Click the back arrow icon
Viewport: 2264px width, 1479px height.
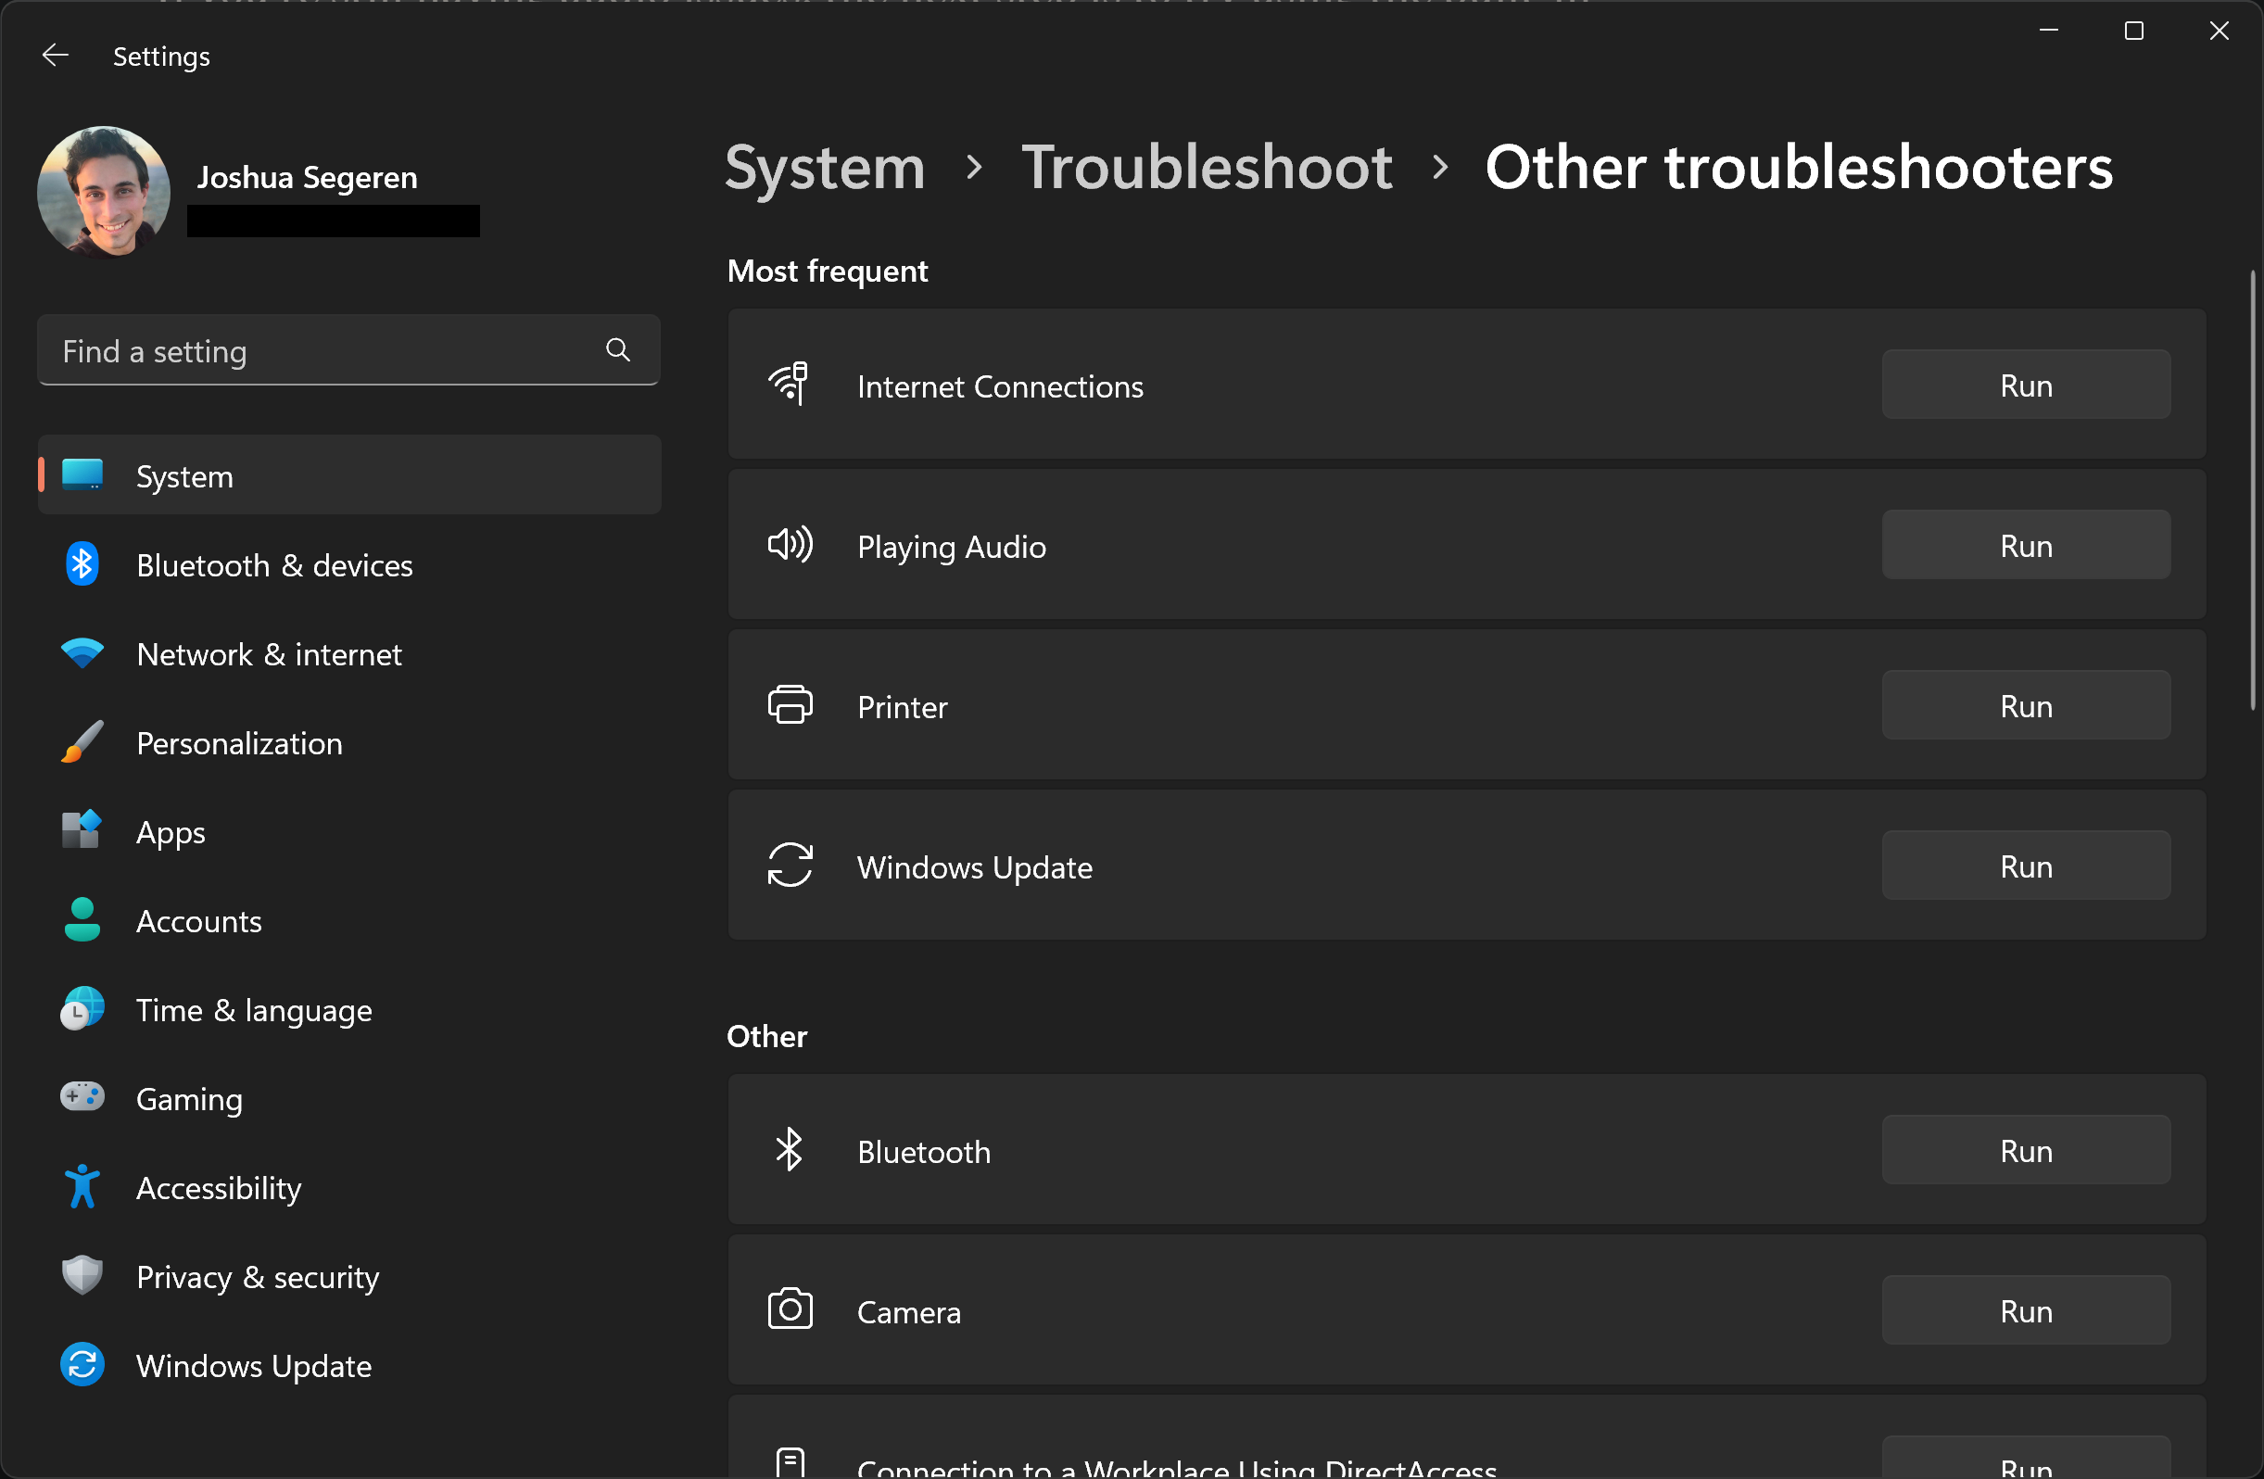(x=56, y=56)
